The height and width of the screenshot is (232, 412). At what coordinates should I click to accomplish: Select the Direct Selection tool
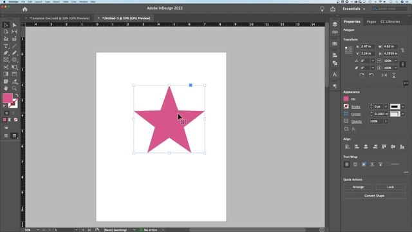click(x=14, y=25)
